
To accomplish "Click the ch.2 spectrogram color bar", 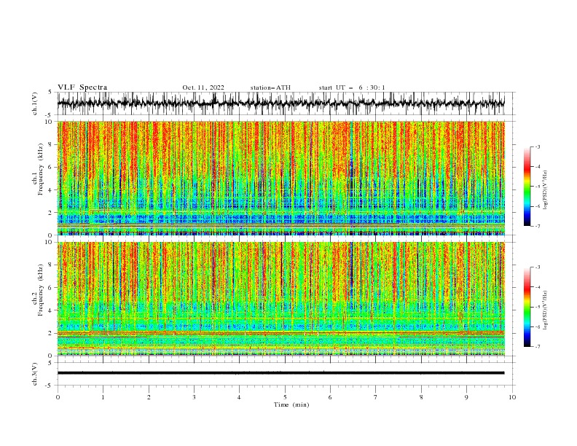I will pos(527,307).
